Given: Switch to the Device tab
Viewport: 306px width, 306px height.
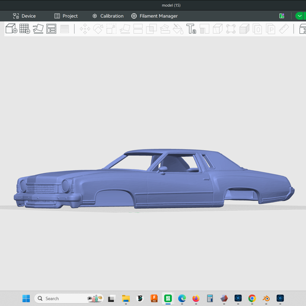Looking at the screenshot, I should (24, 16).
